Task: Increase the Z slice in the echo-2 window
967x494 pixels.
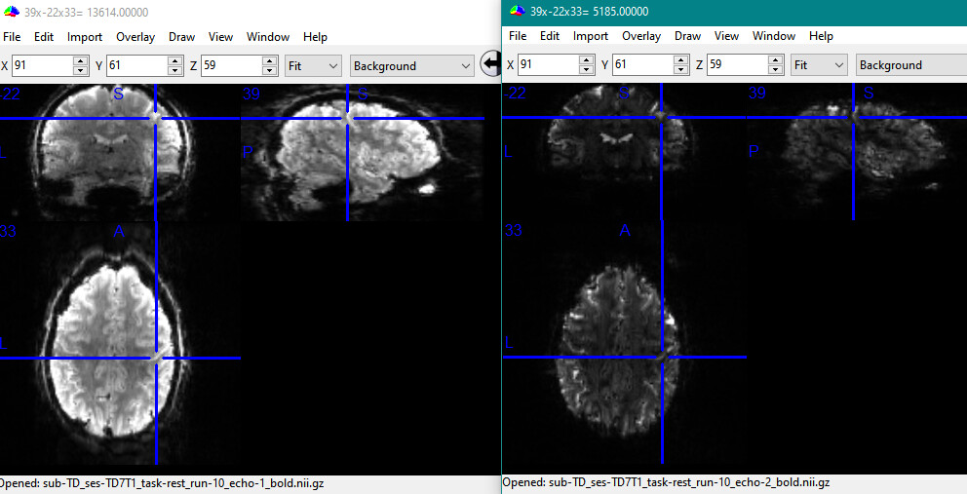Action: (776, 59)
